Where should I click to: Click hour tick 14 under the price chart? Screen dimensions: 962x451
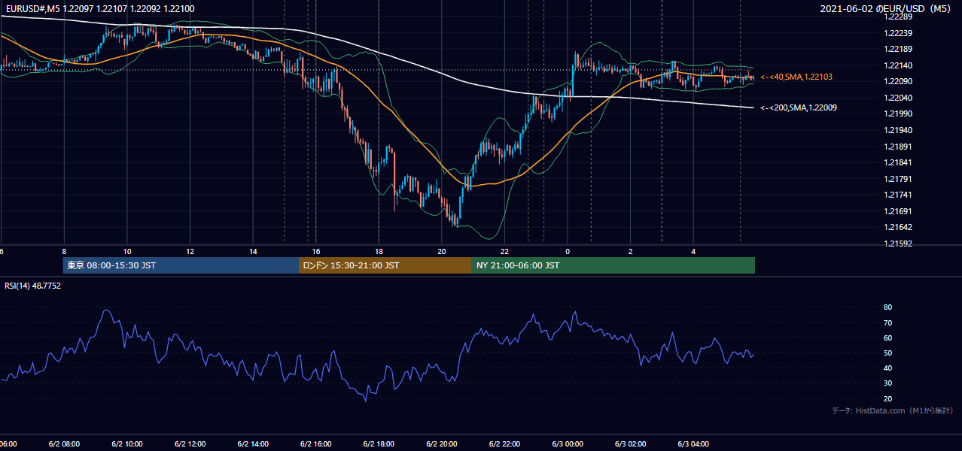[x=254, y=251]
